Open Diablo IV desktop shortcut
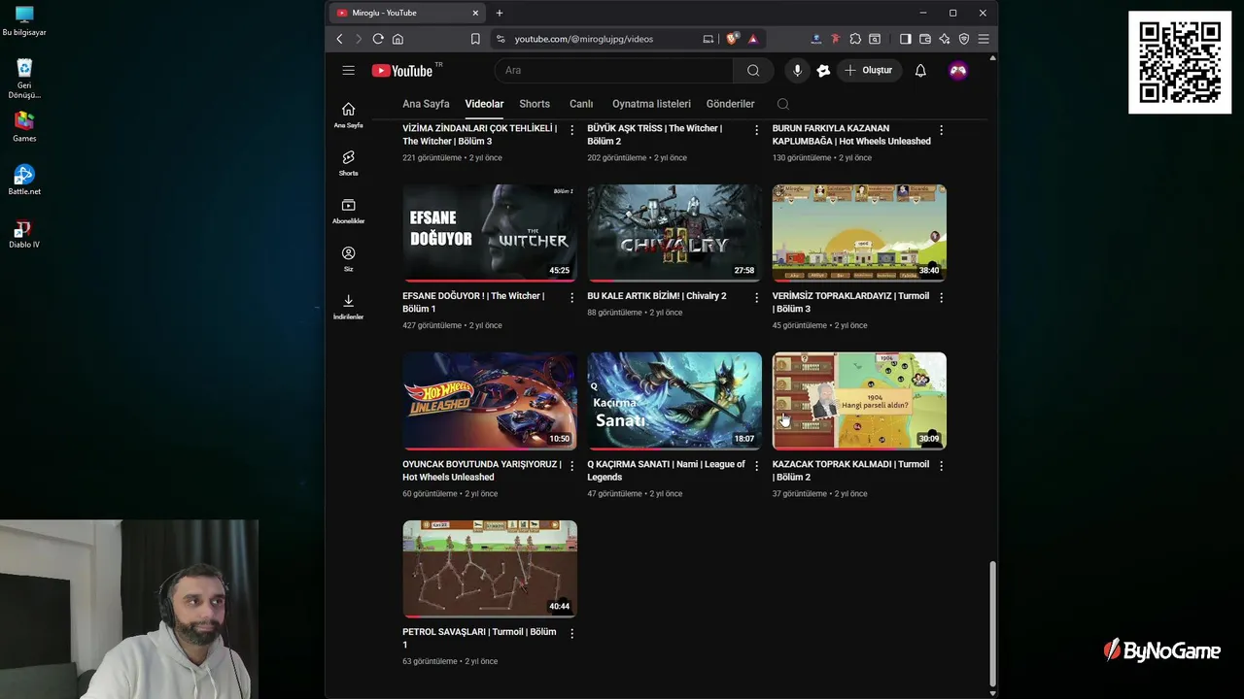The height and width of the screenshot is (699, 1244). tap(24, 233)
